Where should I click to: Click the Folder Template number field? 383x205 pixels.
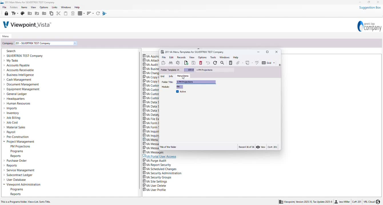click(189, 70)
